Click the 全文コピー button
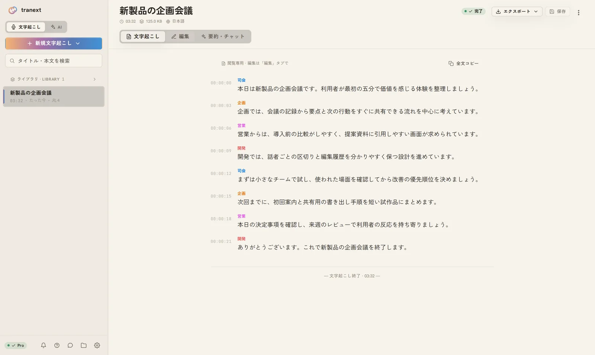The height and width of the screenshot is (355, 595). [x=463, y=63]
